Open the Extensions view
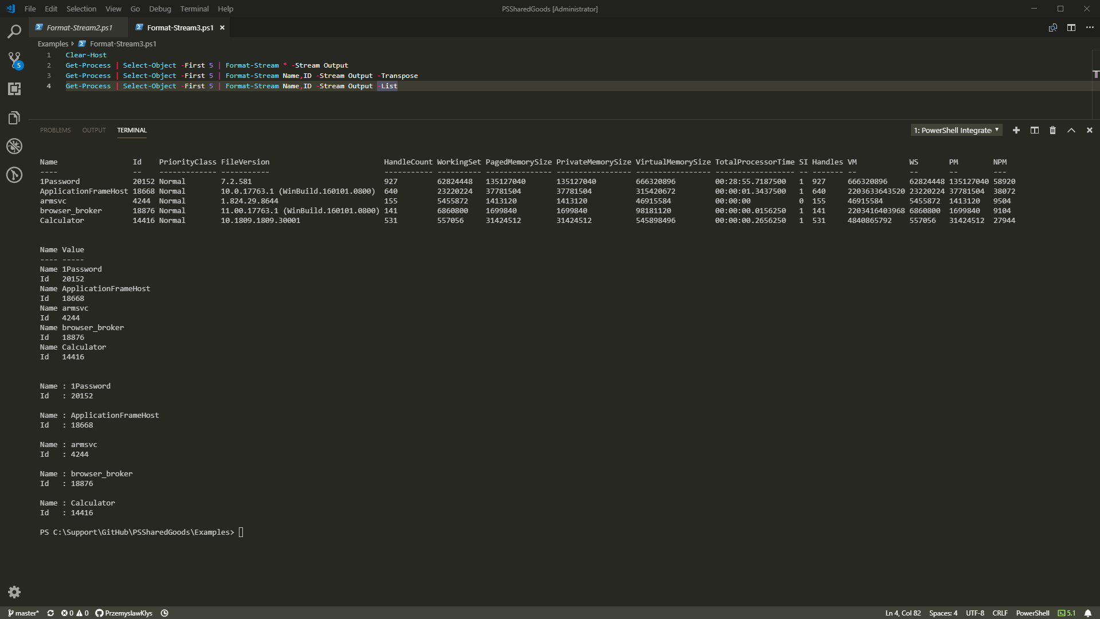The width and height of the screenshot is (1100, 619). pyautogui.click(x=14, y=89)
